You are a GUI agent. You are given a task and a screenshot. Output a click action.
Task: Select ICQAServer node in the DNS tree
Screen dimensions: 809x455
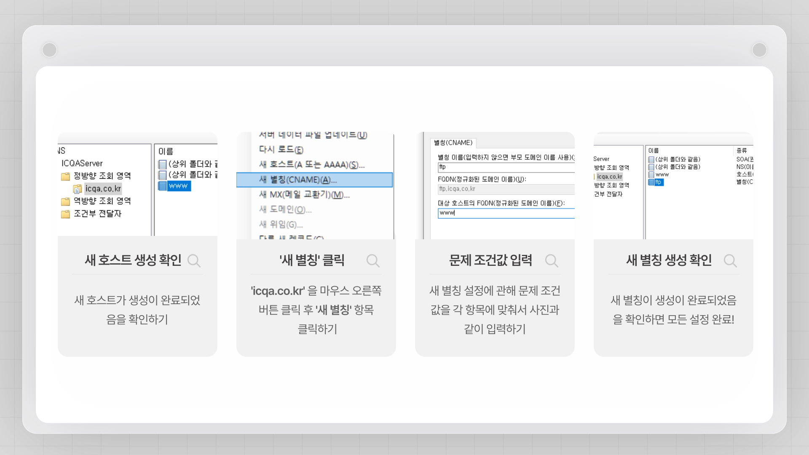[x=82, y=163]
